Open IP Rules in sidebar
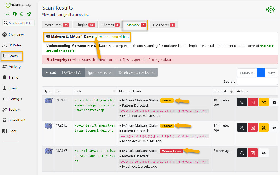The image size is (280, 175). tap(12, 45)
